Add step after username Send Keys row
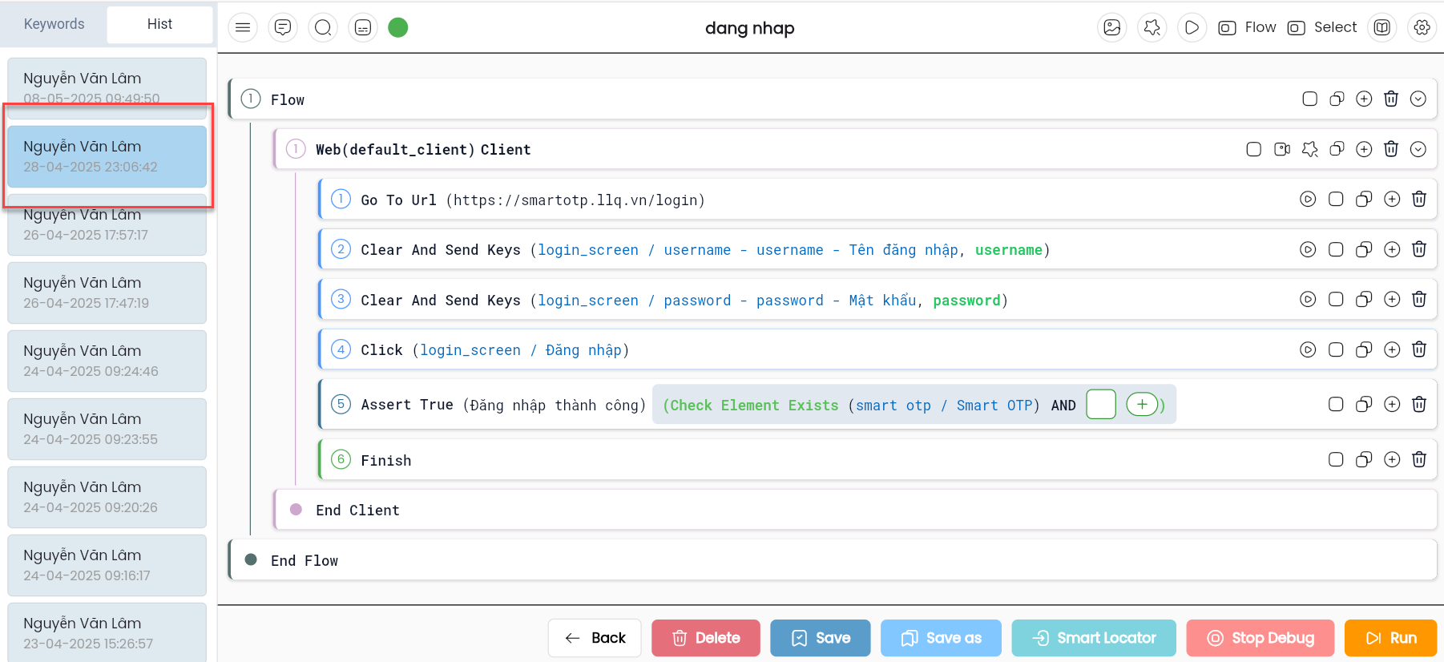Screen dimensions: 1444x662 click(x=1392, y=249)
